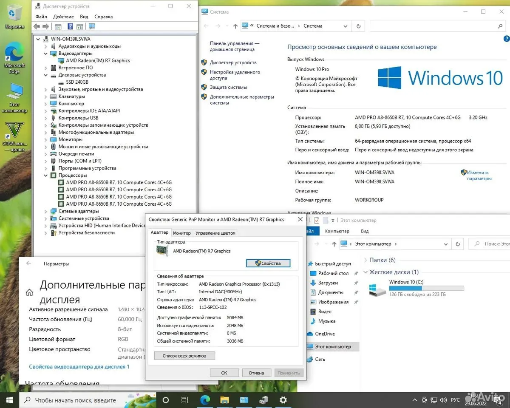Click the Explorer search box 'Поиск'
Viewport: 510px width, 408px height.
tap(489, 244)
